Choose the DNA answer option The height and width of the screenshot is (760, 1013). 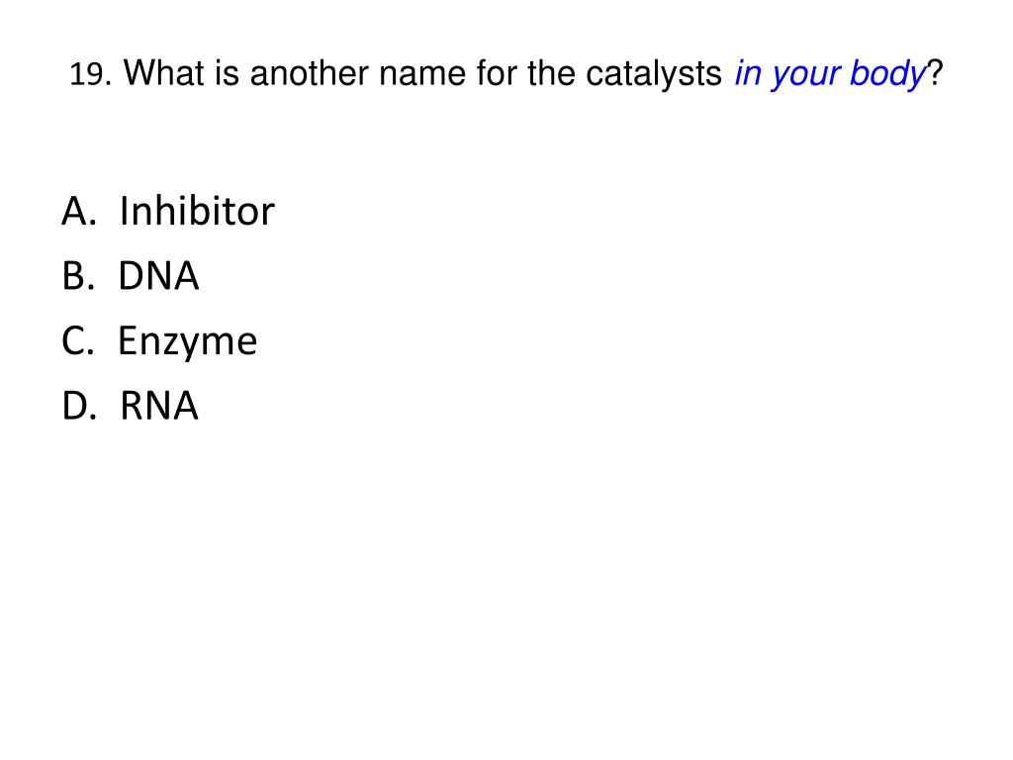point(158,276)
